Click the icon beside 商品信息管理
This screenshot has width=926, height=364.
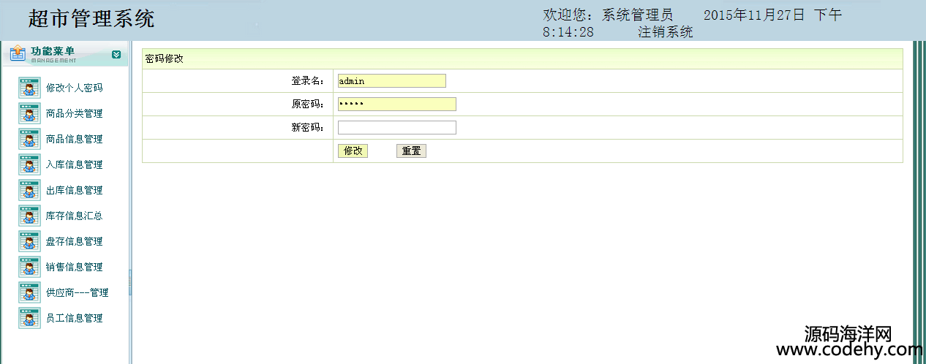pyautogui.click(x=29, y=139)
